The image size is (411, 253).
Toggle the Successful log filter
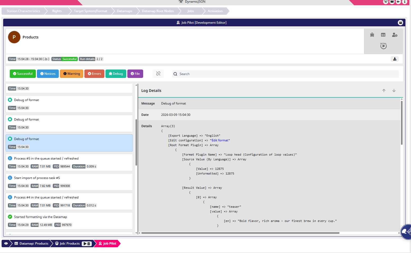point(23,74)
